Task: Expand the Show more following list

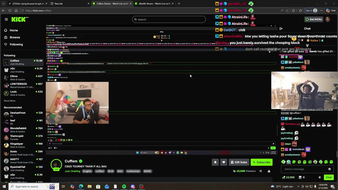Action: pyautogui.click(x=10, y=101)
